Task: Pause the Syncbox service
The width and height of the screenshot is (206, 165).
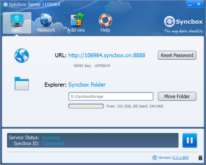Action: click(190, 140)
